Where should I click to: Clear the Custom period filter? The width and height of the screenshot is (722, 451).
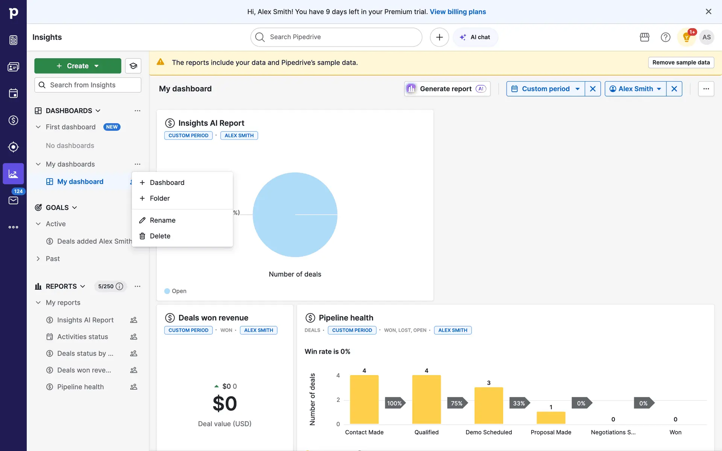pos(593,89)
